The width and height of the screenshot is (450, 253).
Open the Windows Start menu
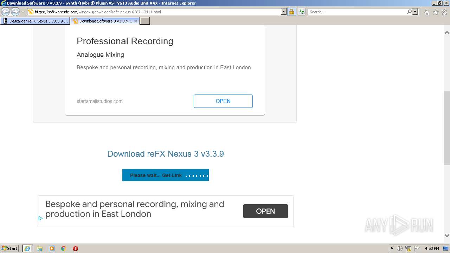[10, 248]
